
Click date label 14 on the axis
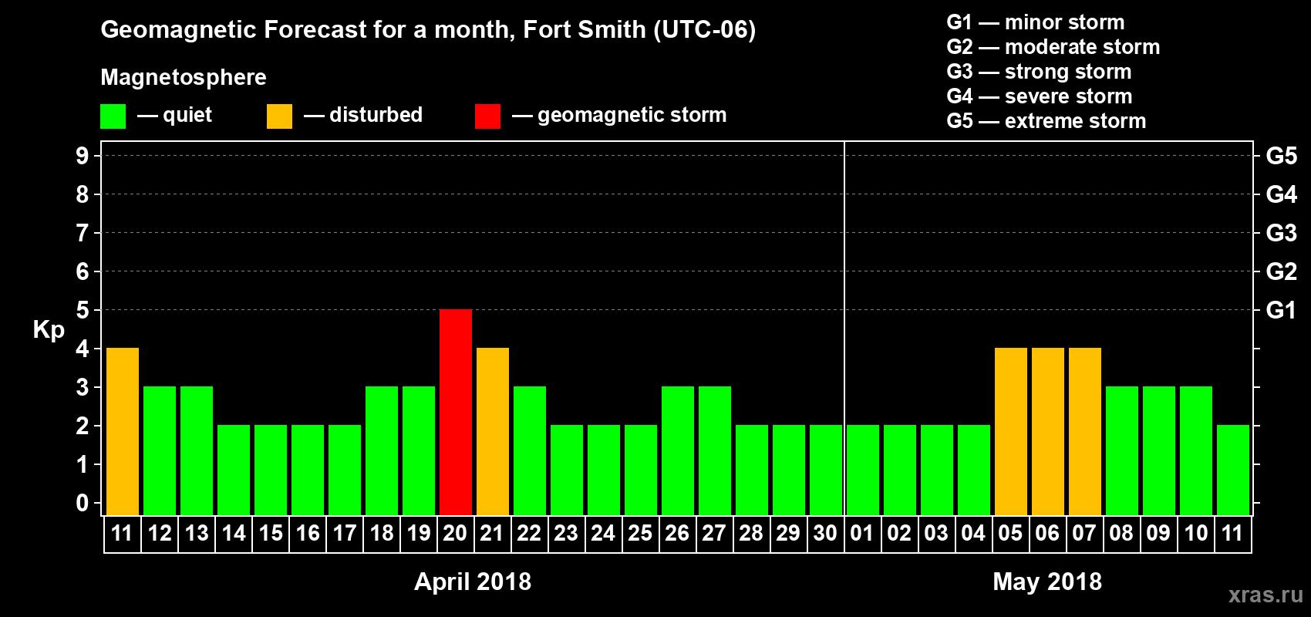click(x=234, y=534)
